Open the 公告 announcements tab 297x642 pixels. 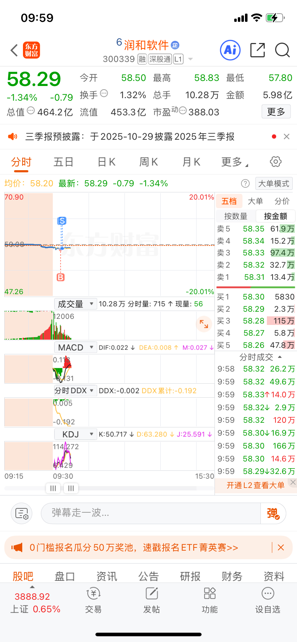(x=148, y=576)
